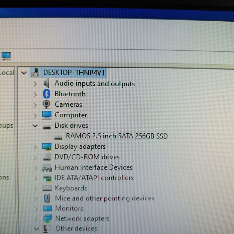Collapse the DESKTOP-THNP4V1 root node
Viewport: 234px width, 234px height.
(x=23, y=73)
